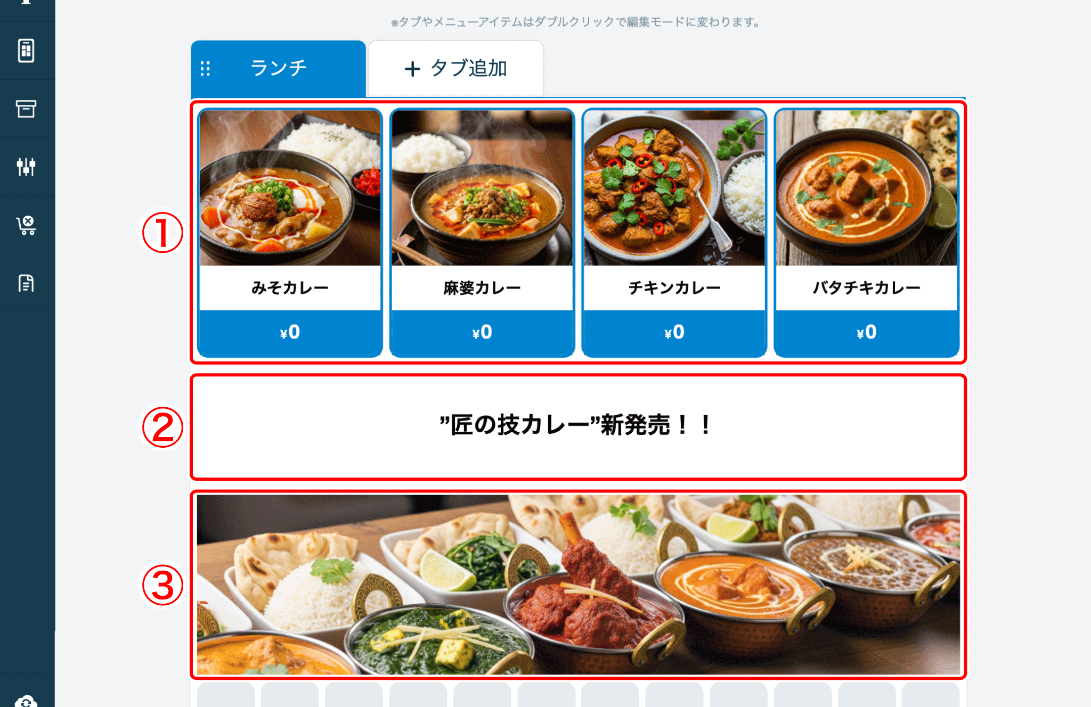
Task: Select the チキンカレー menu item photo
Action: [674, 187]
